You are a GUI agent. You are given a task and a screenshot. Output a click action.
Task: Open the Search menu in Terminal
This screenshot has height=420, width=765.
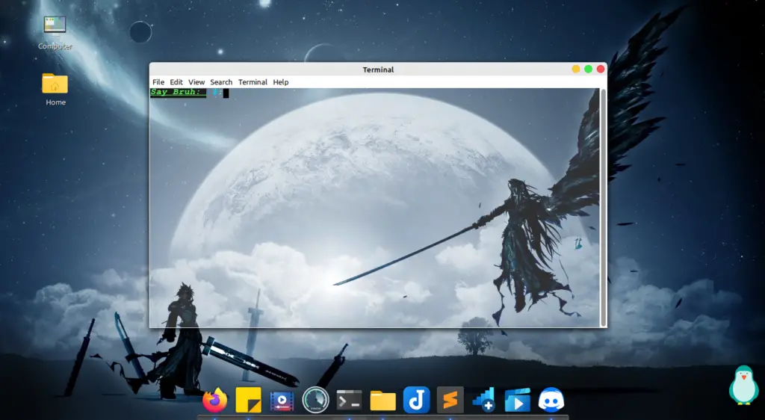[x=221, y=82]
